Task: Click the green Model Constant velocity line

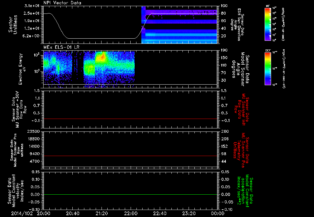Action: pyautogui.click(x=130, y=194)
